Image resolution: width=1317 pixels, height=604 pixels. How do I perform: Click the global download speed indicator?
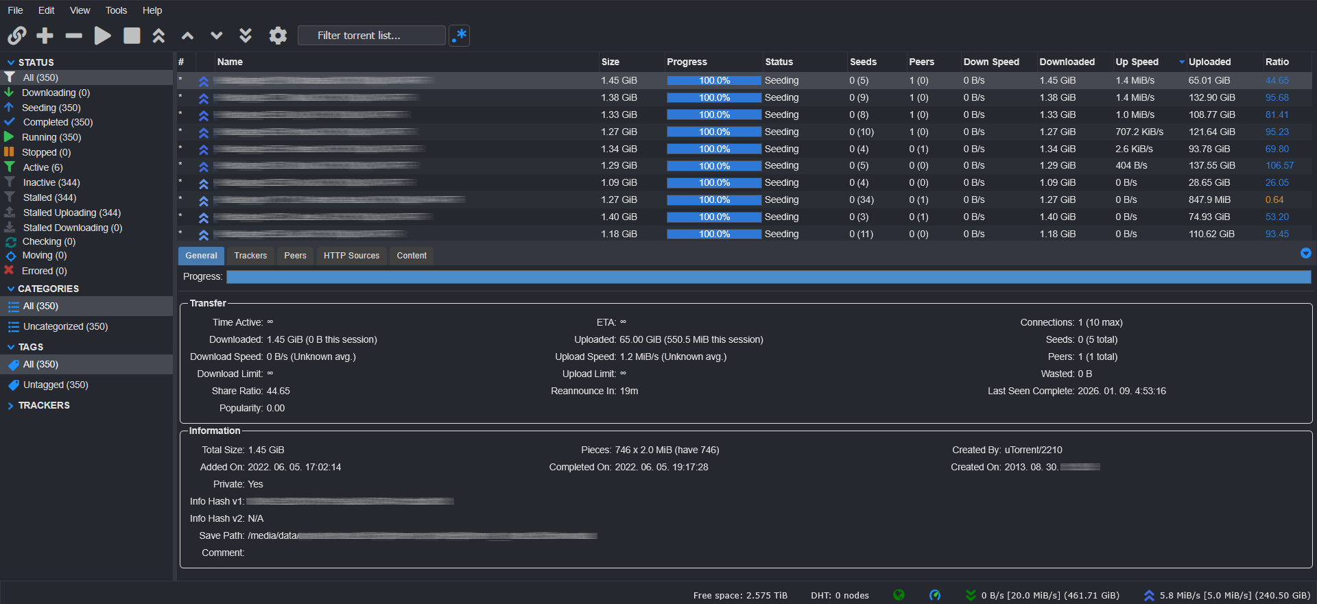(x=1043, y=595)
